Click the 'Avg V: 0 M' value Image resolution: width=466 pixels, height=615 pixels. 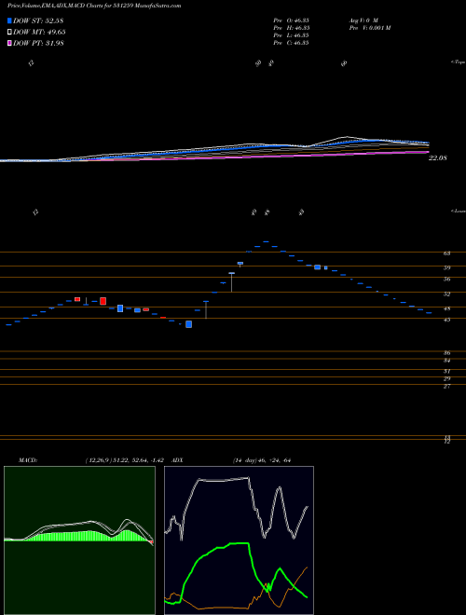[x=363, y=20]
